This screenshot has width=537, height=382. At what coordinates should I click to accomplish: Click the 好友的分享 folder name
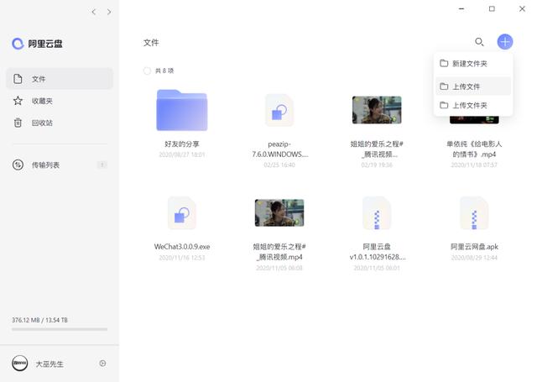(182, 144)
